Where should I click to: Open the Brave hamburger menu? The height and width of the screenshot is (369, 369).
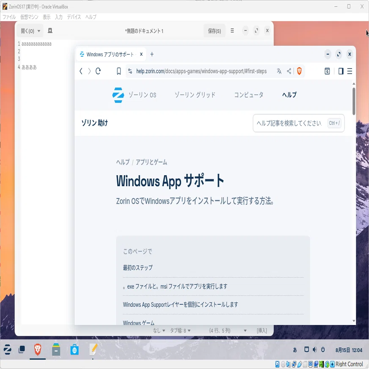pyautogui.click(x=350, y=71)
